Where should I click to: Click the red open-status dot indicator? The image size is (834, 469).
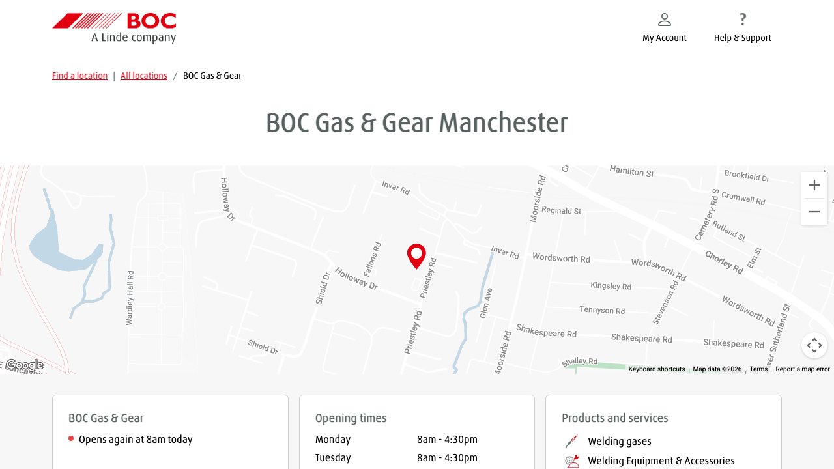coord(70,438)
